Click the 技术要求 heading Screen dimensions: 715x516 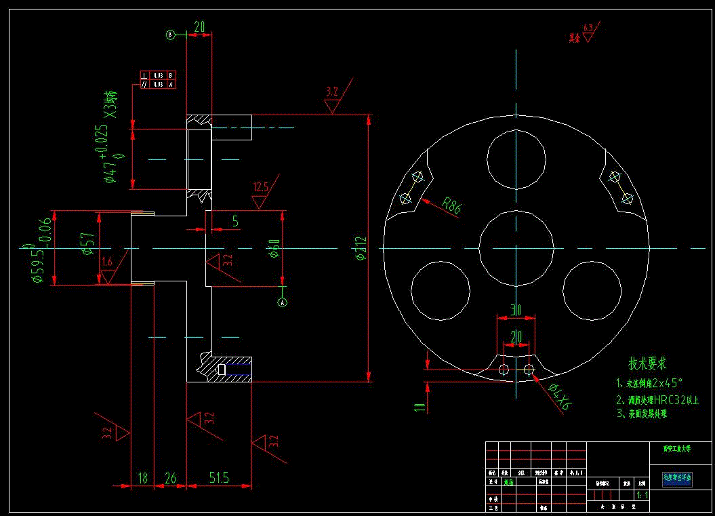click(x=647, y=363)
